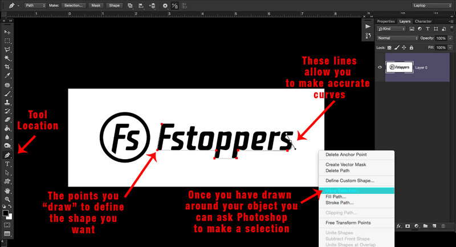Select the Crop tool
The image size is (456, 247).
(x=7, y=67)
